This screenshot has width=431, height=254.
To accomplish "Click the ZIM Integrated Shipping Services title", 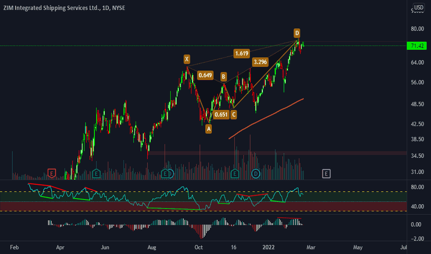I will (x=64, y=8).
